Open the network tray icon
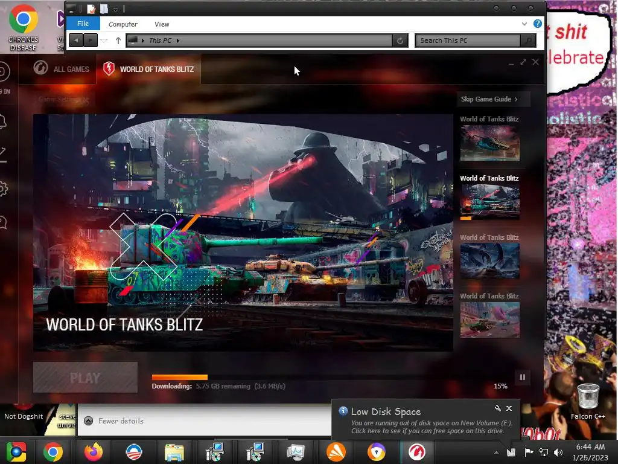The image size is (618, 464). tap(544, 452)
